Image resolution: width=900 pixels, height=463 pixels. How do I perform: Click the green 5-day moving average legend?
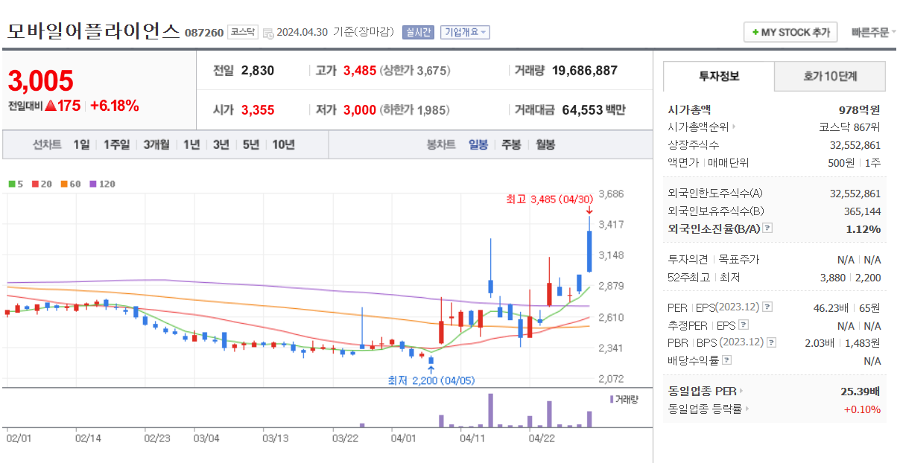16,184
